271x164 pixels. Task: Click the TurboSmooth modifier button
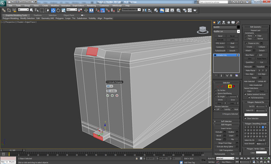click(220, 51)
